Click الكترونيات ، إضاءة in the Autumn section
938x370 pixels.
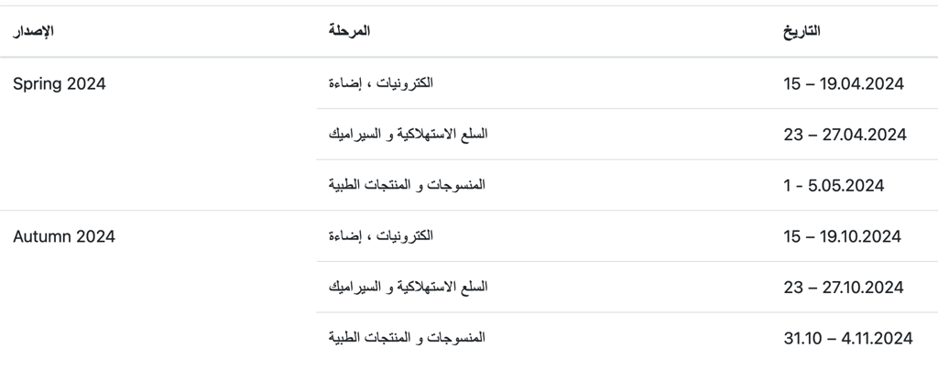click(380, 236)
